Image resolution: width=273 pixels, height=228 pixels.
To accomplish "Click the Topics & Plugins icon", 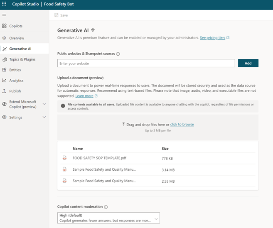I will (5, 59).
